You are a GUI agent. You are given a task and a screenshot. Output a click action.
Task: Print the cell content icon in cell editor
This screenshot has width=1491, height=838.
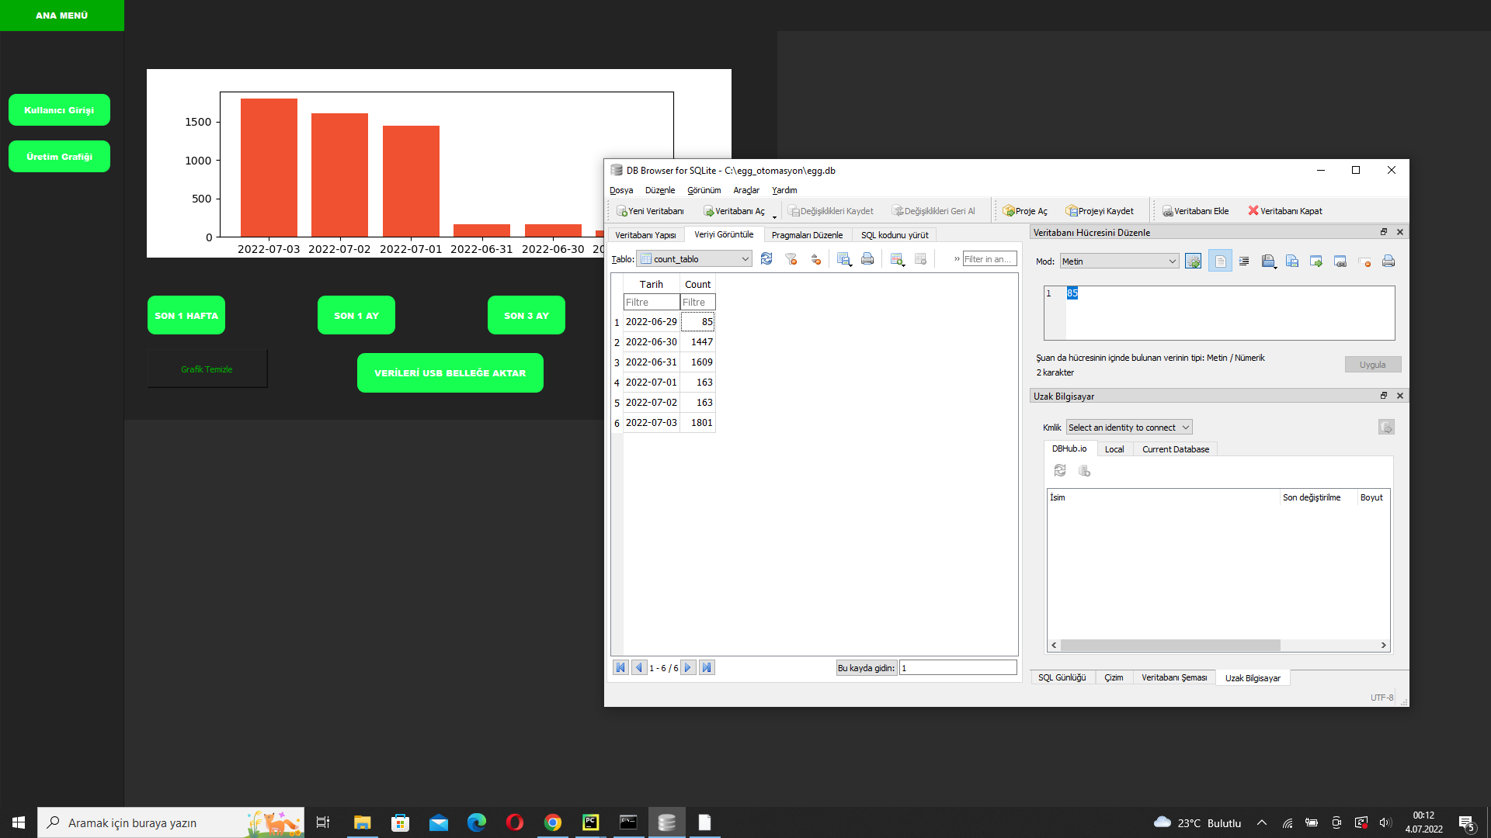(1388, 261)
